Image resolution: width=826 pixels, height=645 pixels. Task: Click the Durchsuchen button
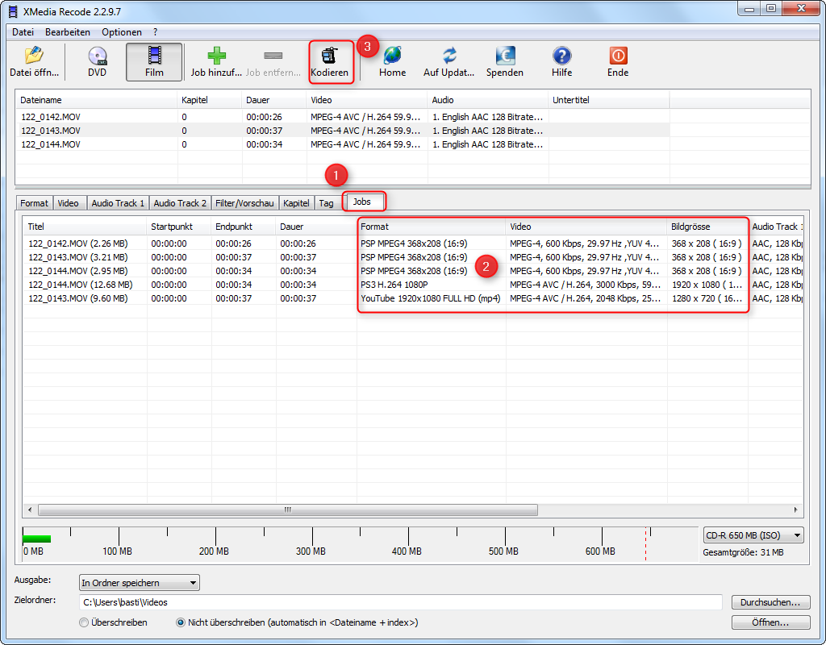pyautogui.click(x=770, y=602)
